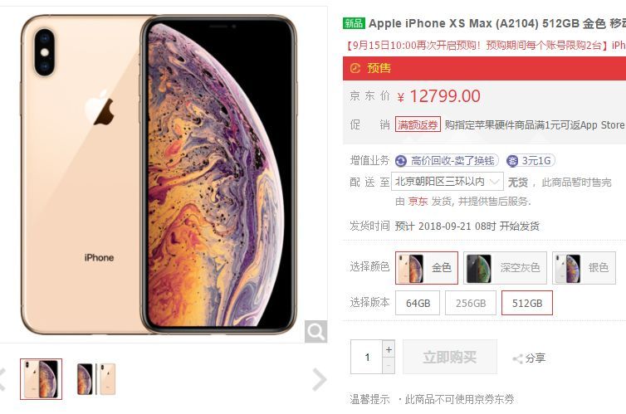Click the 立即购买 buy now button

450,357
